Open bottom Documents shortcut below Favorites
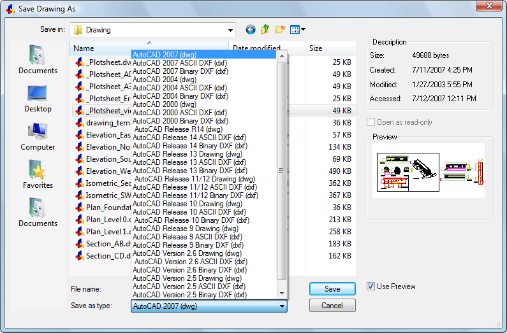 coord(38,213)
